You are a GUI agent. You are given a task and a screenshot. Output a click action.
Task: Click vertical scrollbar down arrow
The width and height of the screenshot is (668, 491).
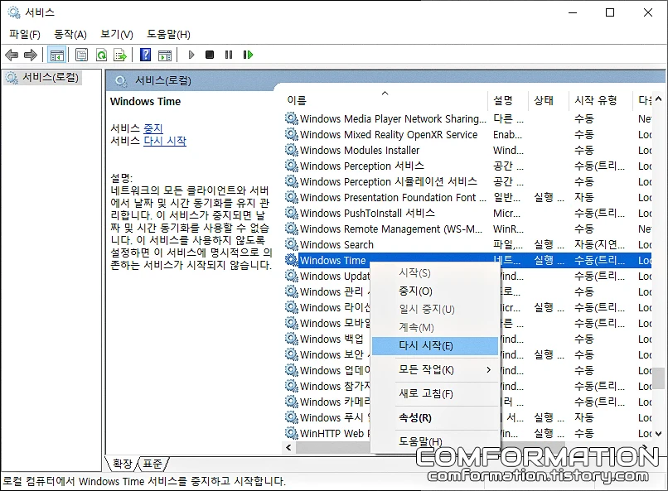(x=659, y=434)
